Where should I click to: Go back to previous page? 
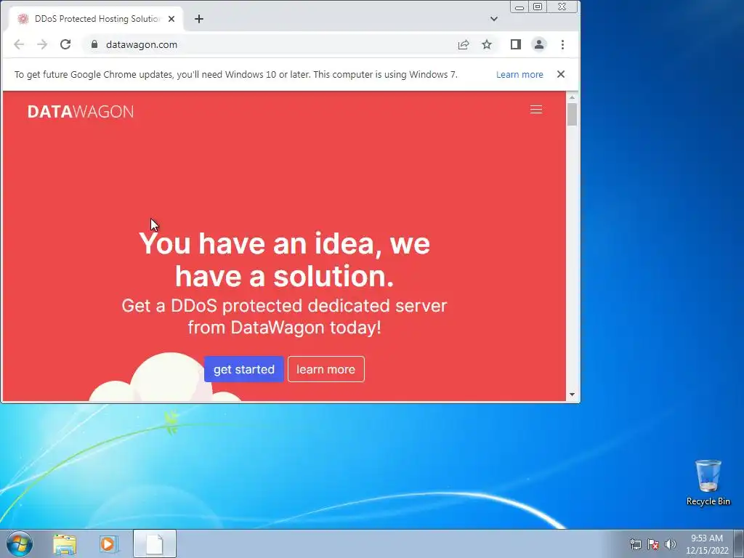pos(19,44)
